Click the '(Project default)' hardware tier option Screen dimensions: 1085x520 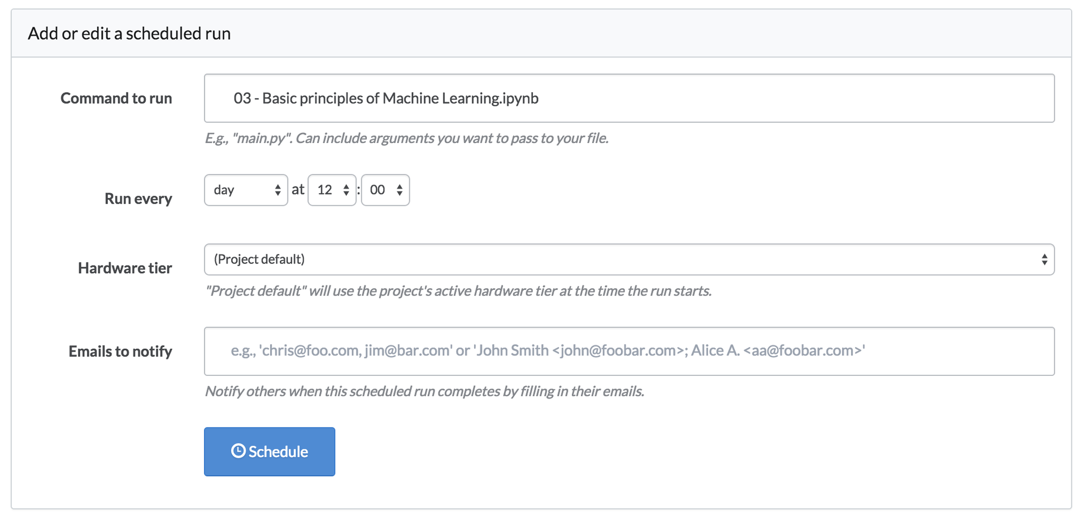(259, 259)
